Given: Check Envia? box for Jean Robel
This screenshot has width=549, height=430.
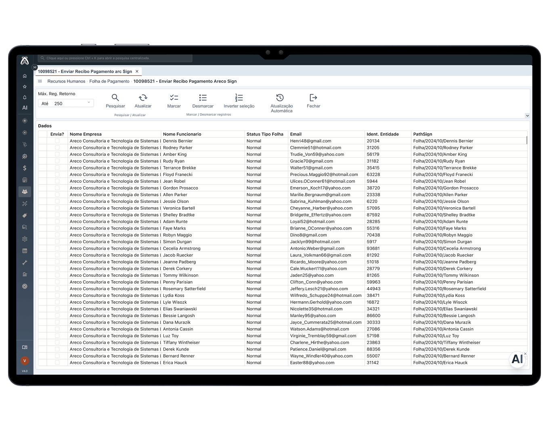Looking at the screenshot, I should [x=57, y=181].
